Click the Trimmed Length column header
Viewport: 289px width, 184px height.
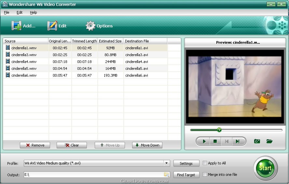click(x=84, y=41)
